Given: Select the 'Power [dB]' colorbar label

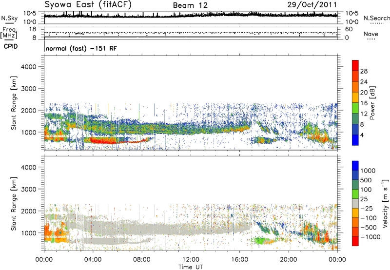Looking at the screenshot, I should click(372, 103).
